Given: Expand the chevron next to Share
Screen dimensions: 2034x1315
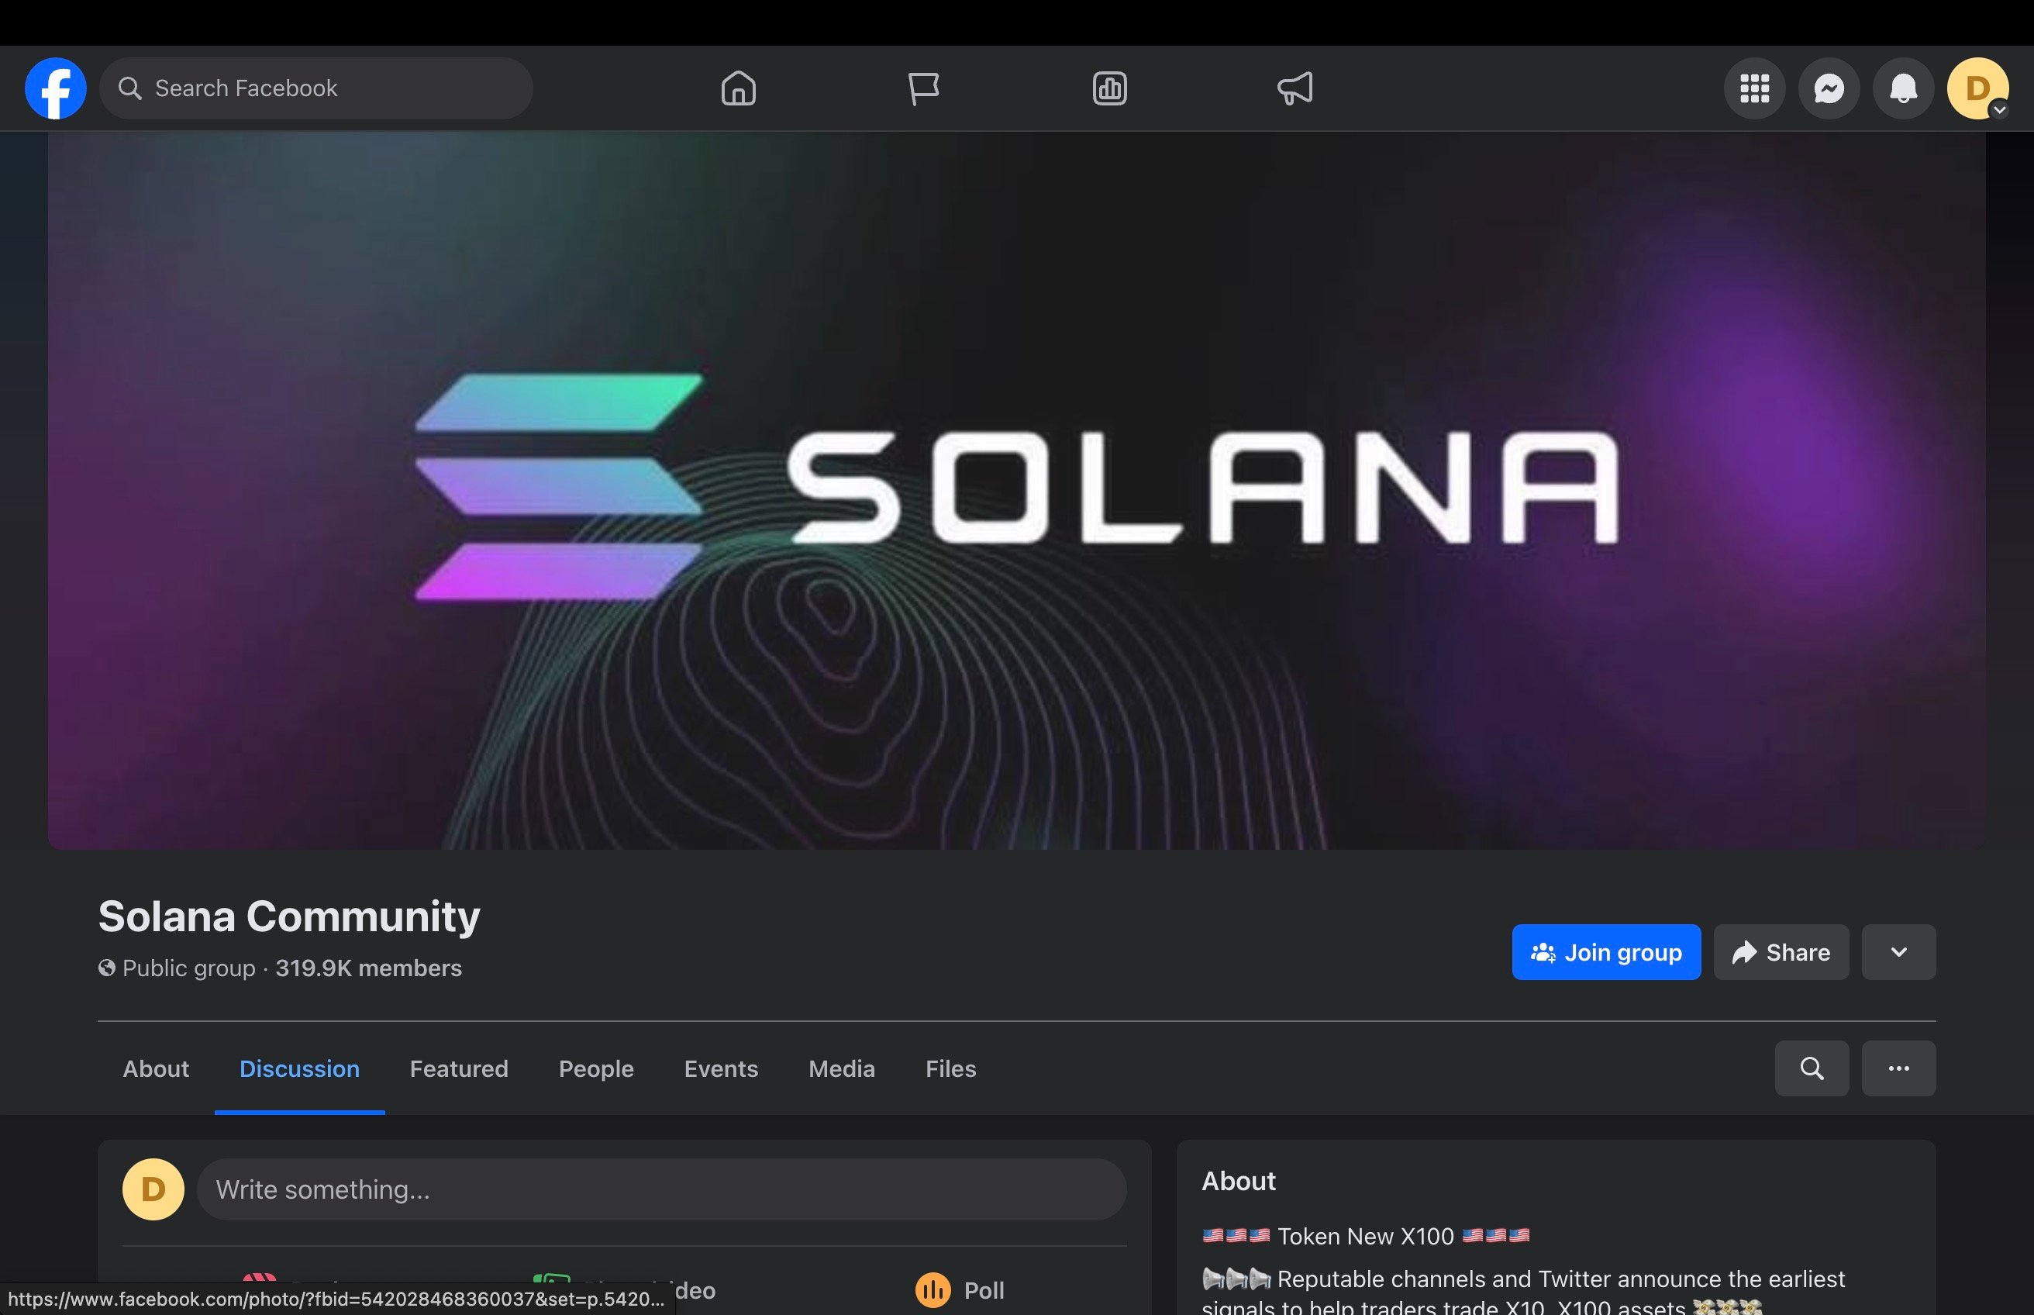Looking at the screenshot, I should click(x=1898, y=952).
